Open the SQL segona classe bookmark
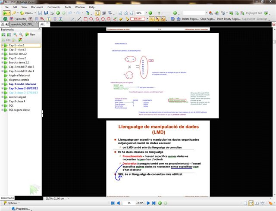276x211 pixels. pyautogui.click(x=19, y=110)
